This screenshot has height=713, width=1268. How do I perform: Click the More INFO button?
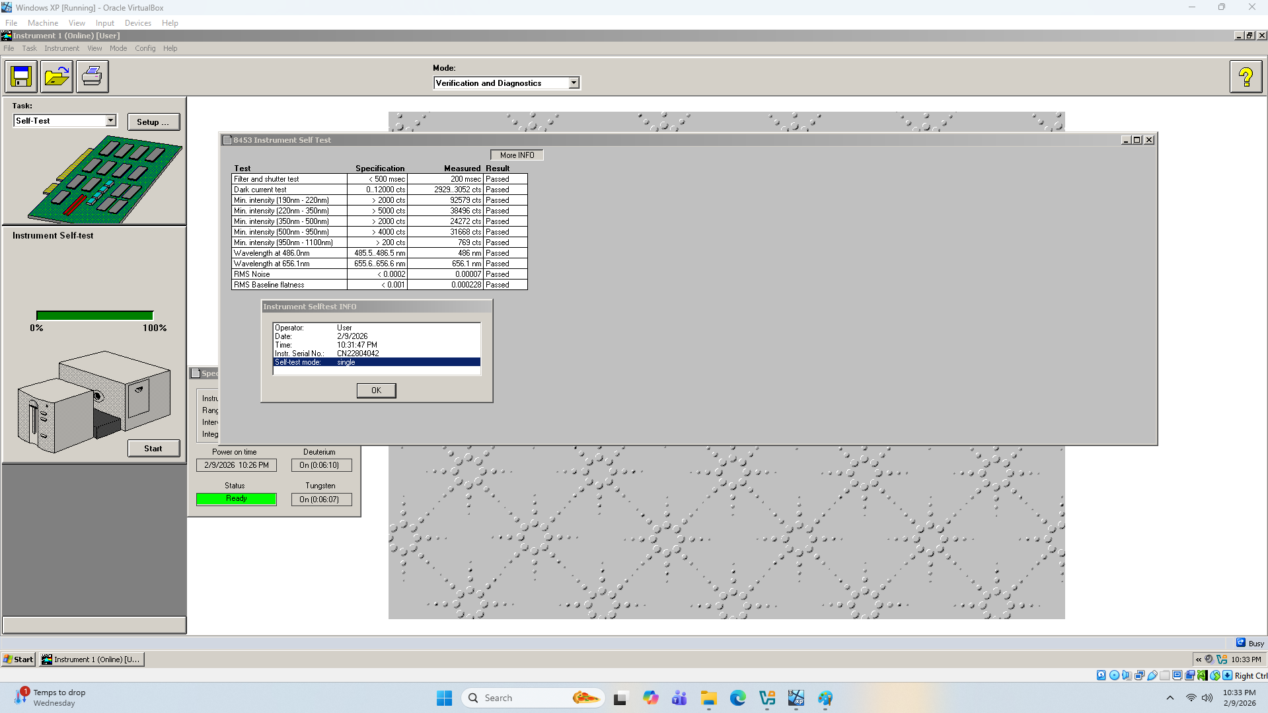click(x=517, y=155)
